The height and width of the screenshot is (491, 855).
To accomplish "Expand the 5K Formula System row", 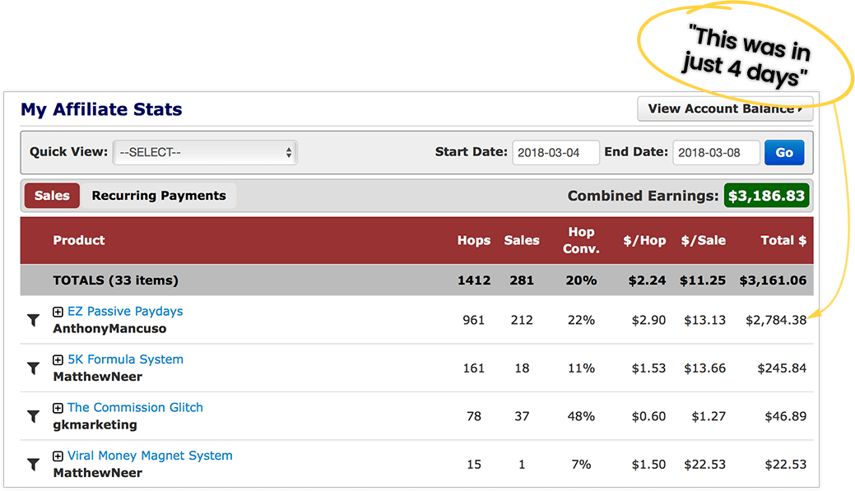I will coord(58,360).
